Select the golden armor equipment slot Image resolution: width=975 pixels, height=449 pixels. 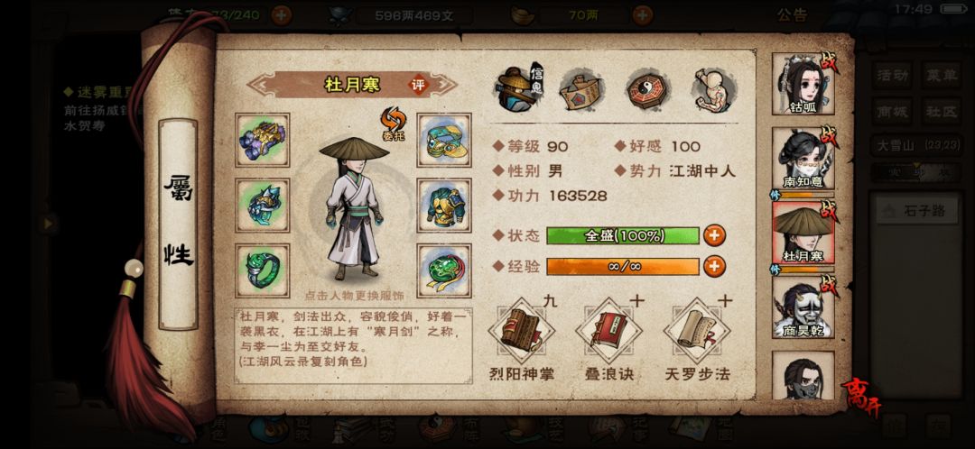click(444, 206)
